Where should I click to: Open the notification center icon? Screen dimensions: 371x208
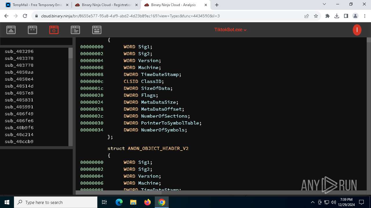coord(361,202)
